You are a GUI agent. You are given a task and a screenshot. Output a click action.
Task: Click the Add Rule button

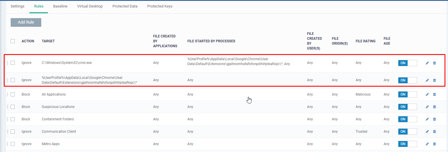26,22
